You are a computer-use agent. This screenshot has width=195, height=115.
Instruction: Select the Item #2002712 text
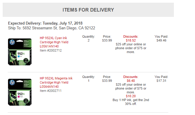[51, 50]
